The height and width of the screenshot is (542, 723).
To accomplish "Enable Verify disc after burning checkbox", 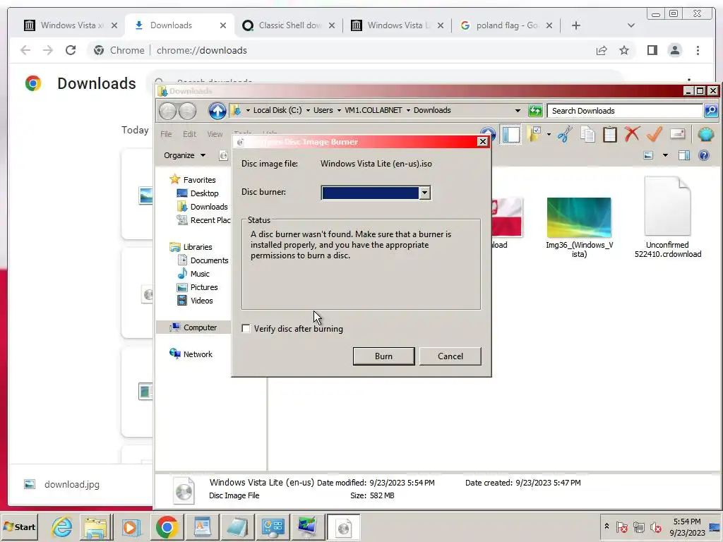I will click(x=246, y=329).
